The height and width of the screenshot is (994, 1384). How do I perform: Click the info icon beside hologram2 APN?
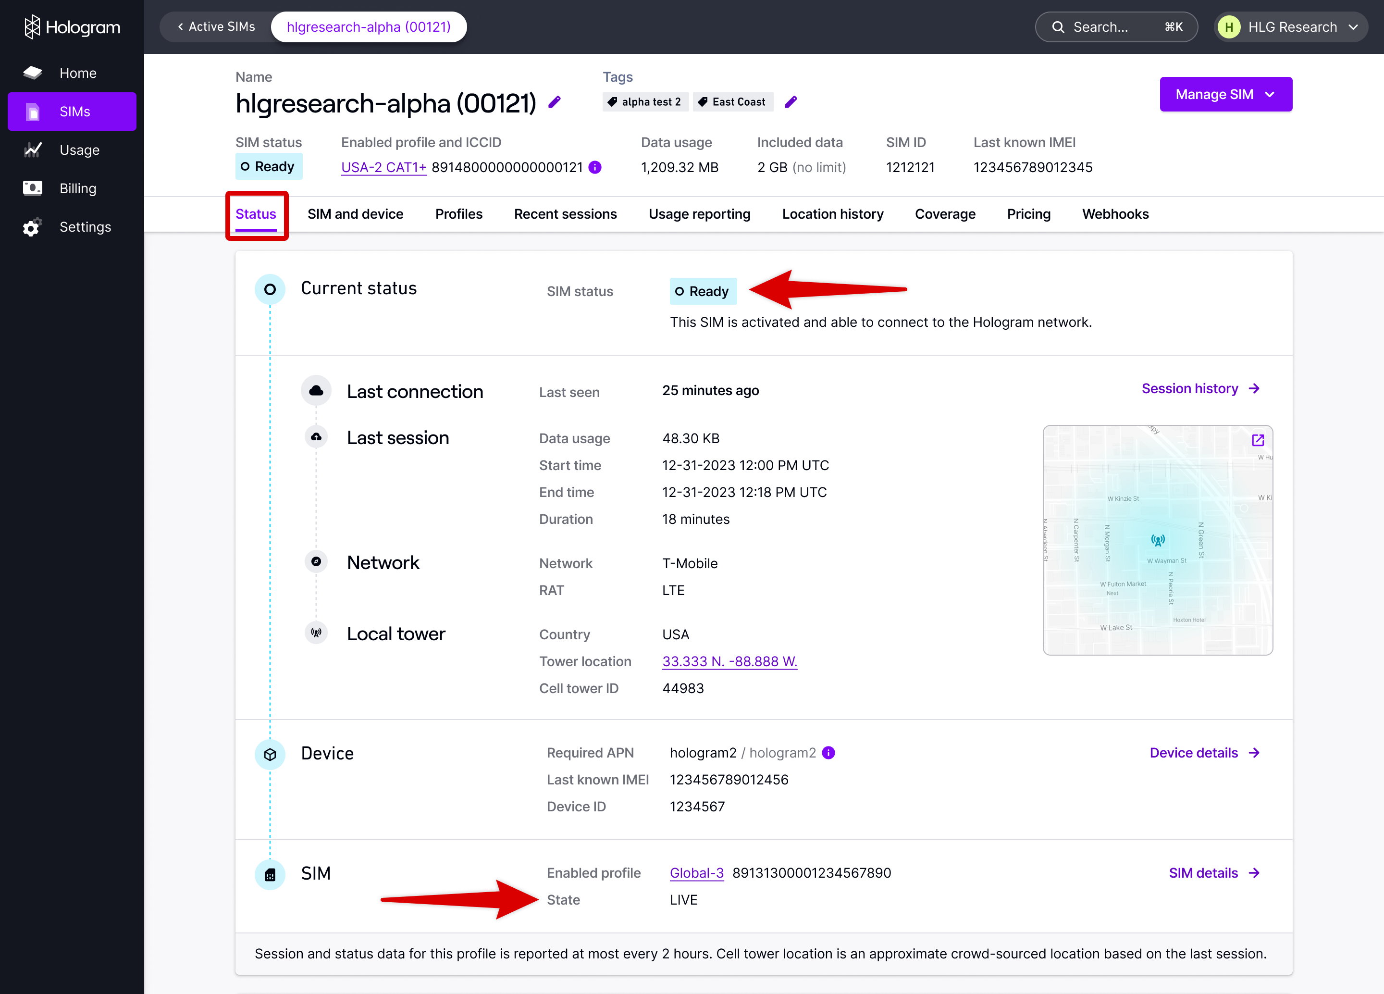click(828, 752)
